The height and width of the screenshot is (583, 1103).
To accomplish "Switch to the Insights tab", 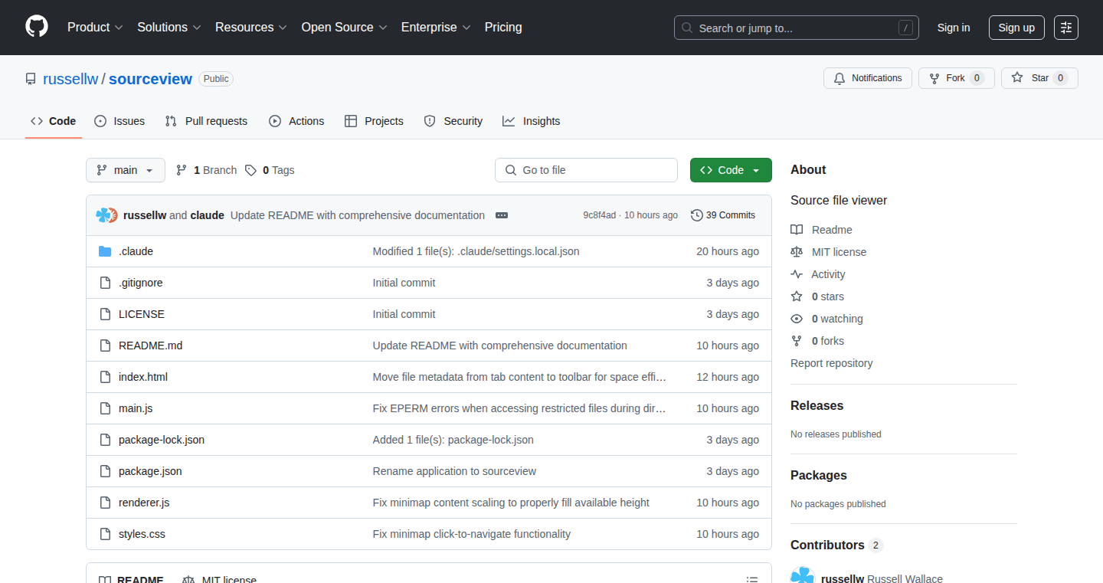I will point(532,121).
